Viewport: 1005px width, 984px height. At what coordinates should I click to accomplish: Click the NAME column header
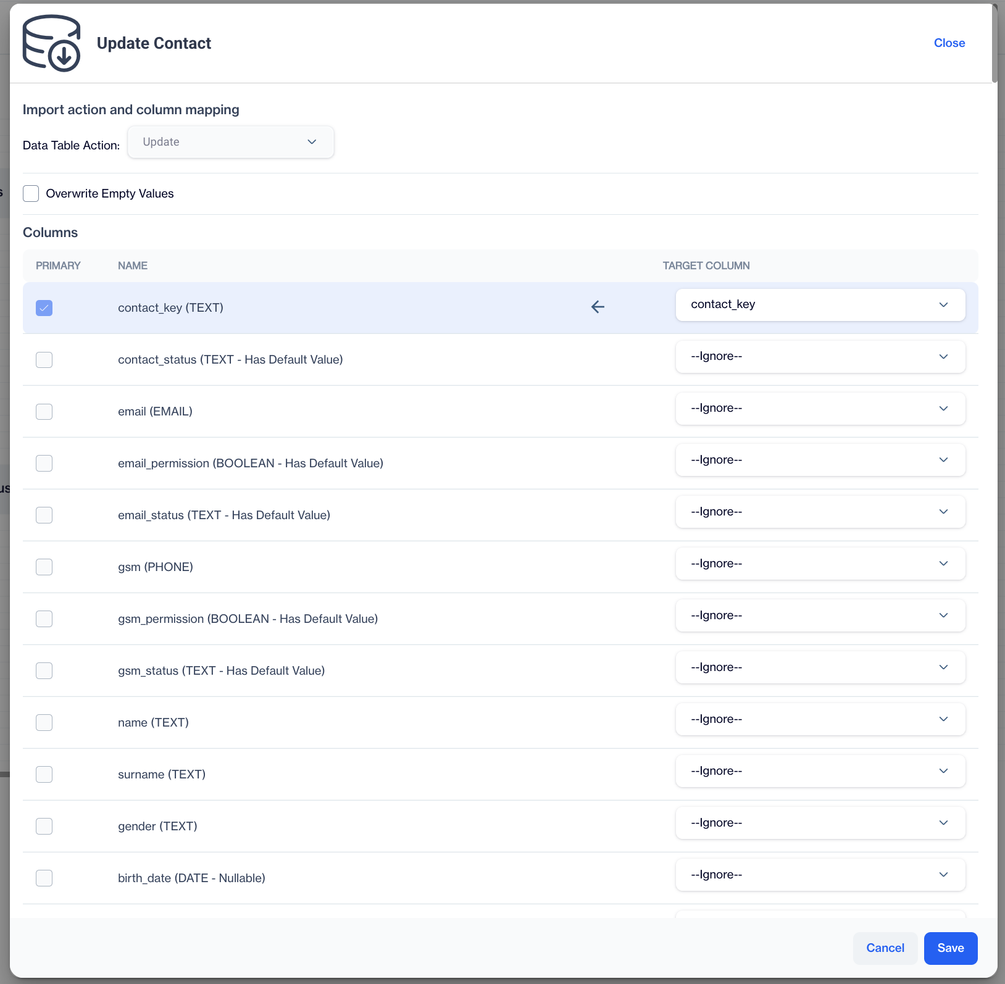tap(133, 265)
